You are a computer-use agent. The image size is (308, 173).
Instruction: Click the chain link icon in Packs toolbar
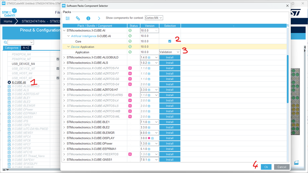pyautogui.click(x=78, y=18)
